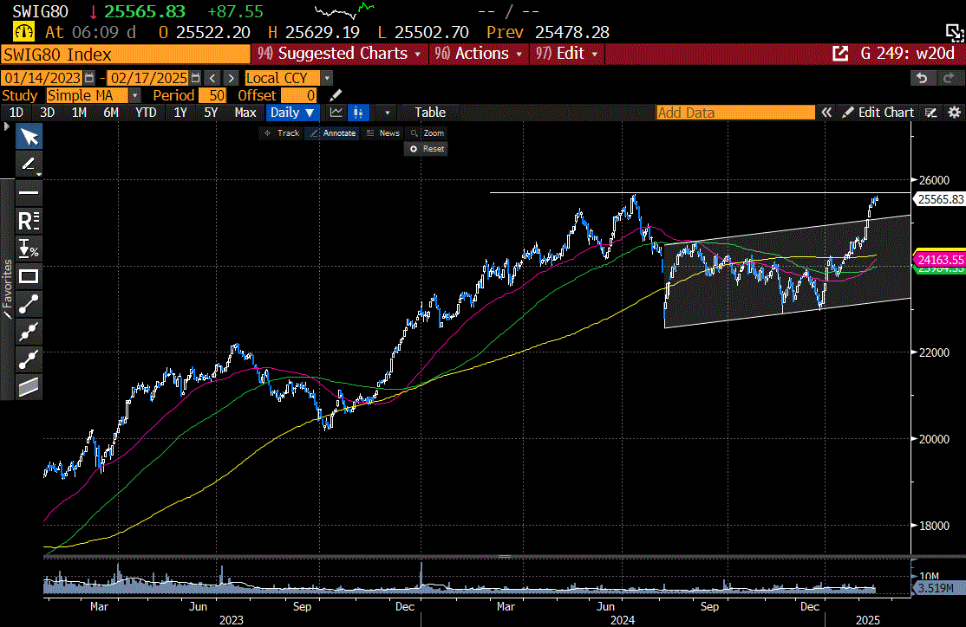Select the parallel channel tool
966x627 pixels.
coord(29,387)
